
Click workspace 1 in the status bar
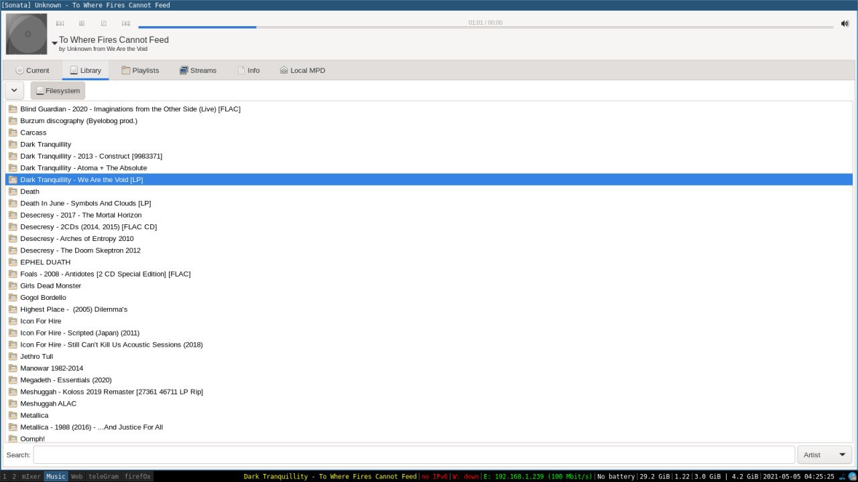(5, 477)
